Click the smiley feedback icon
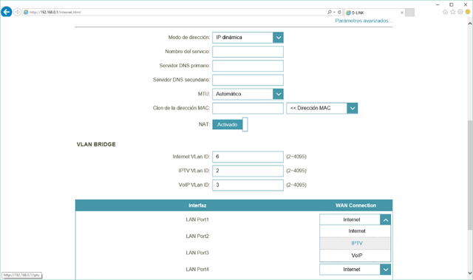Screen dimensions: 473x280 pyautogui.click(x=468, y=12)
